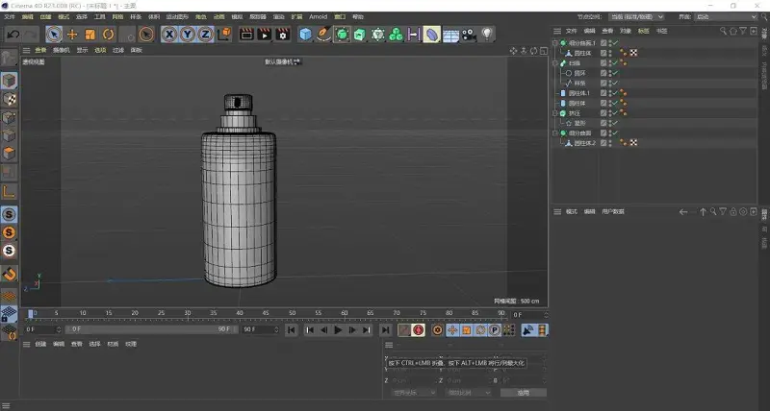Select the Scale tool icon
Image resolution: width=770 pixels, height=411 pixels.
90,35
